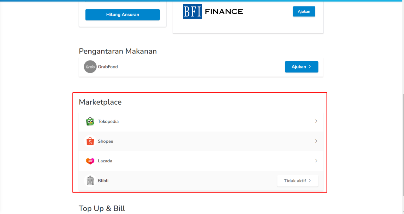404x214 pixels.
Task: Click Ajukan next to BFI Finance
Action: pos(304,11)
